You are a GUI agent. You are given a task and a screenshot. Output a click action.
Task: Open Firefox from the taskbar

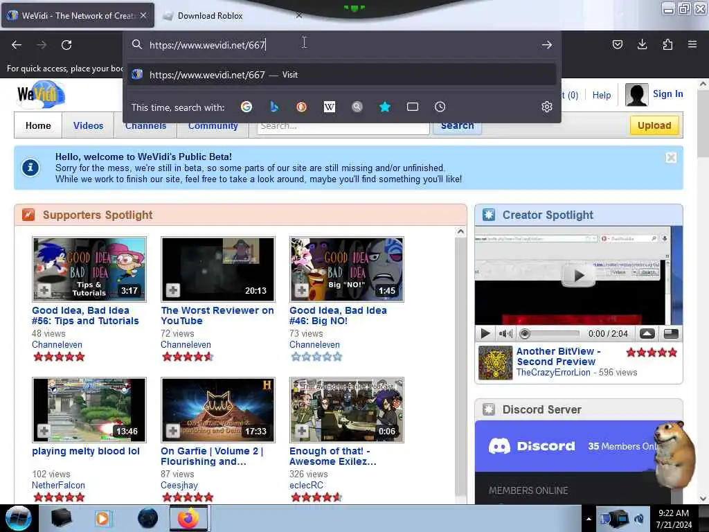click(188, 518)
